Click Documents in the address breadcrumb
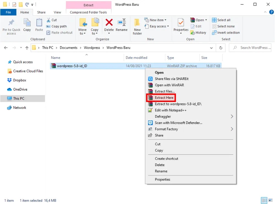Screen dimensions: 275x204 pos(68,47)
